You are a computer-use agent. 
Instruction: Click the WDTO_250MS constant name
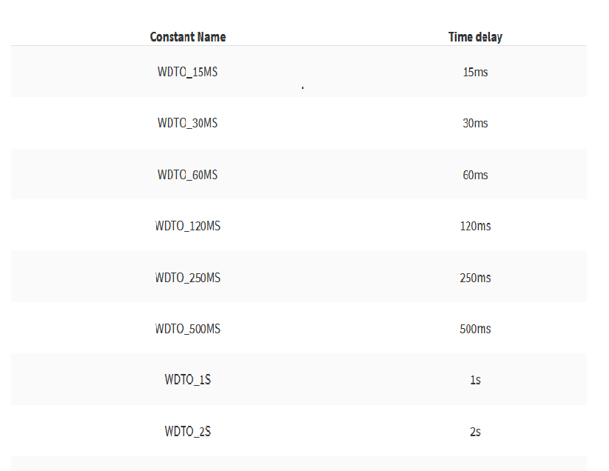[x=188, y=278]
